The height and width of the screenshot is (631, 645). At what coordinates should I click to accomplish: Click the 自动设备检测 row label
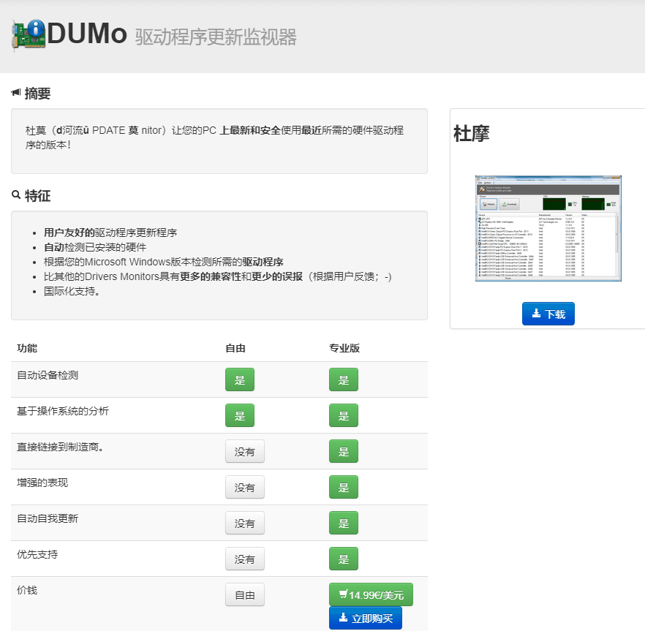[x=48, y=375]
